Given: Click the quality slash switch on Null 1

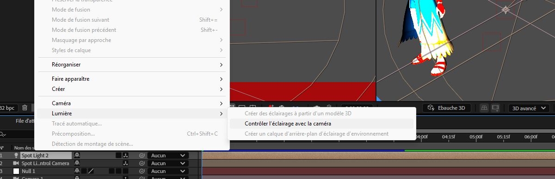Looking at the screenshot, I should pos(91,171).
